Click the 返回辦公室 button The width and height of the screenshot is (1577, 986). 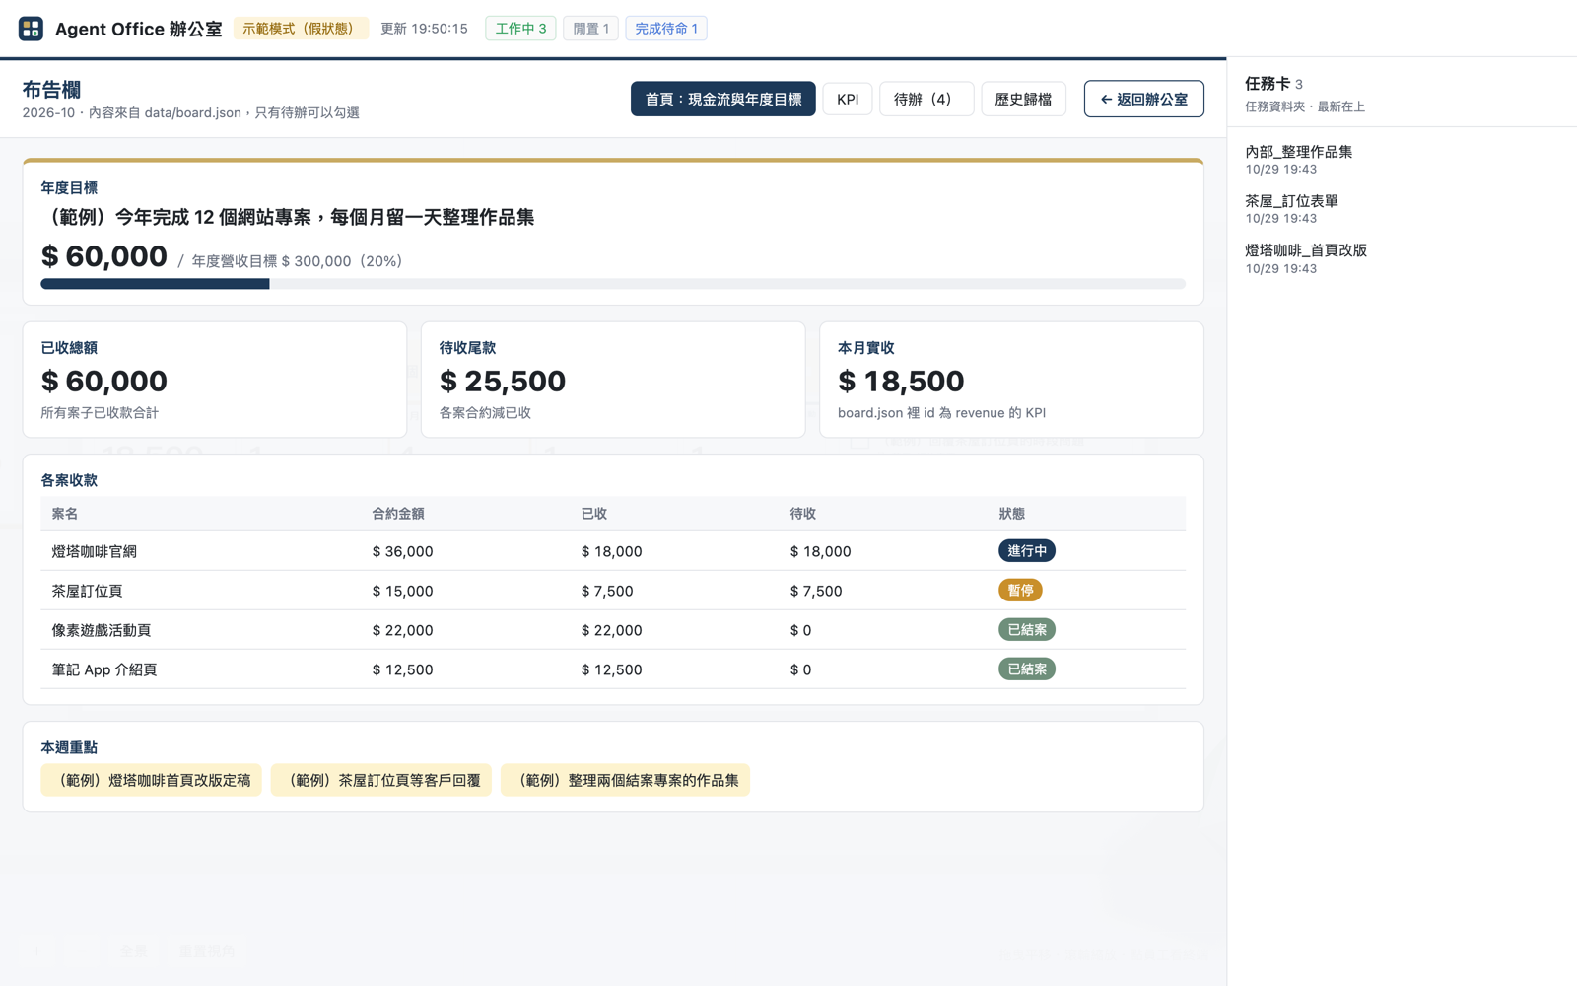pyautogui.click(x=1143, y=99)
